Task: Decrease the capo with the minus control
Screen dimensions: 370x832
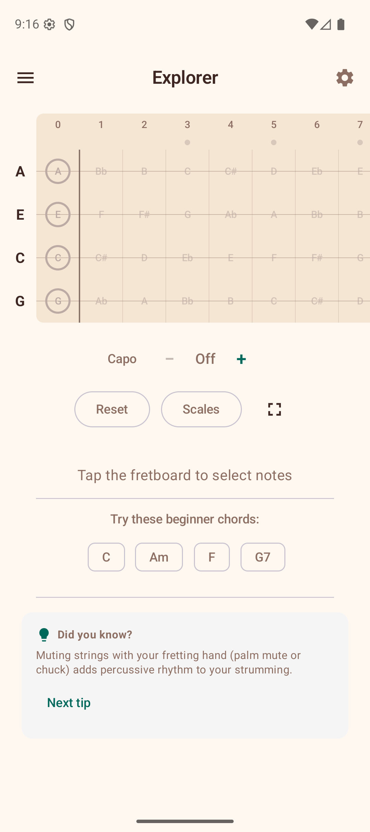Action: point(170,358)
